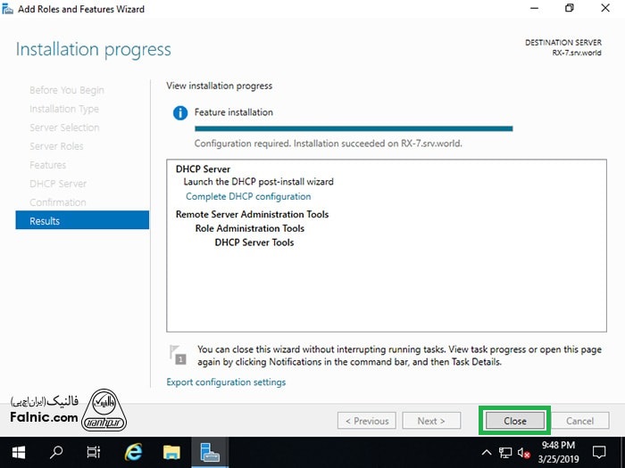Open Export configuration settings link
This screenshot has width=625, height=468.
[226, 382]
